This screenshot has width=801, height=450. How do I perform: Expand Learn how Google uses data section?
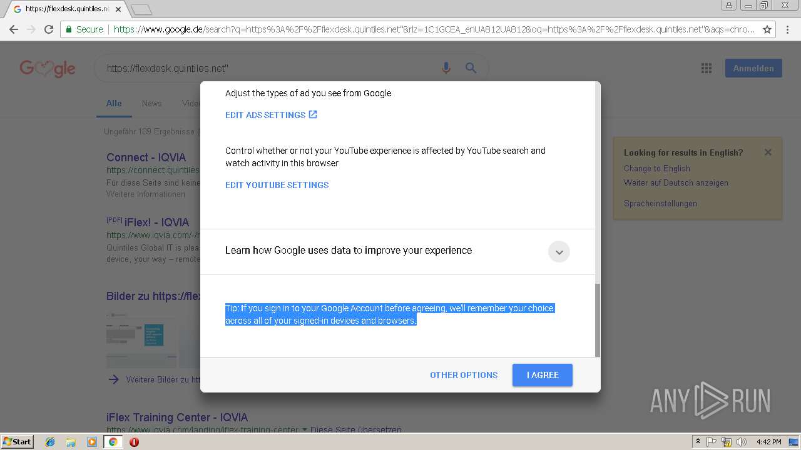[559, 252]
